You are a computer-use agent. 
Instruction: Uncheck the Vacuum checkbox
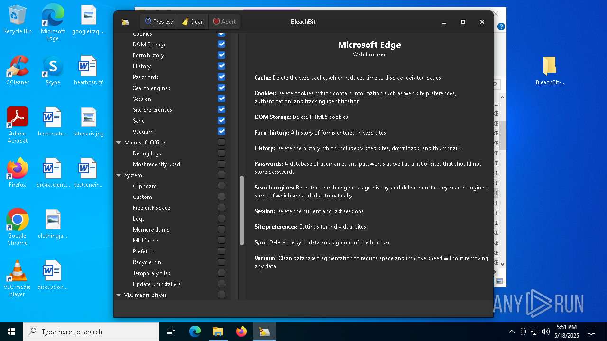(x=221, y=131)
